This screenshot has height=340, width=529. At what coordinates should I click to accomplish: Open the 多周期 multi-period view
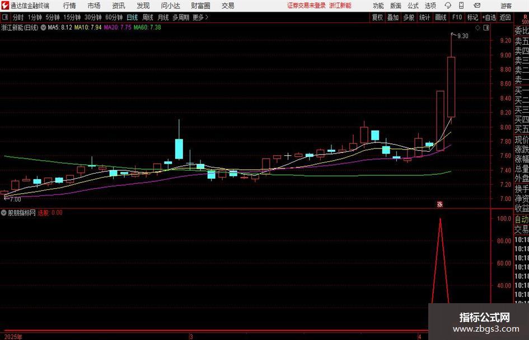[181, 17]
